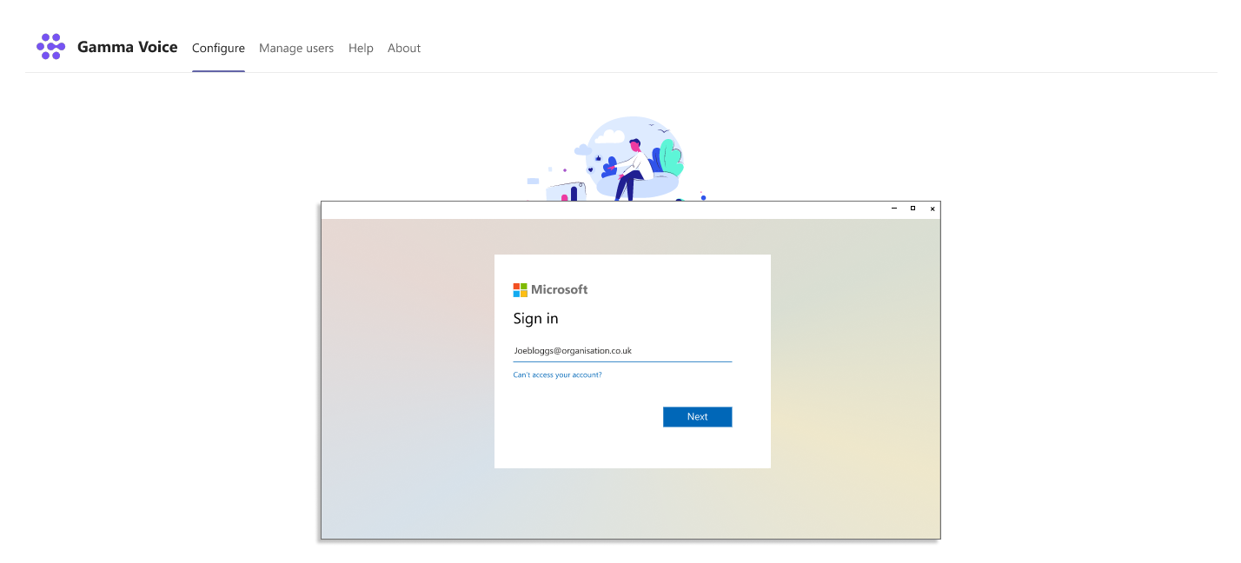The height and width of the screenshot is (563, 1241).
Task: Click the Next button
Action: click(x=697, y=417)
